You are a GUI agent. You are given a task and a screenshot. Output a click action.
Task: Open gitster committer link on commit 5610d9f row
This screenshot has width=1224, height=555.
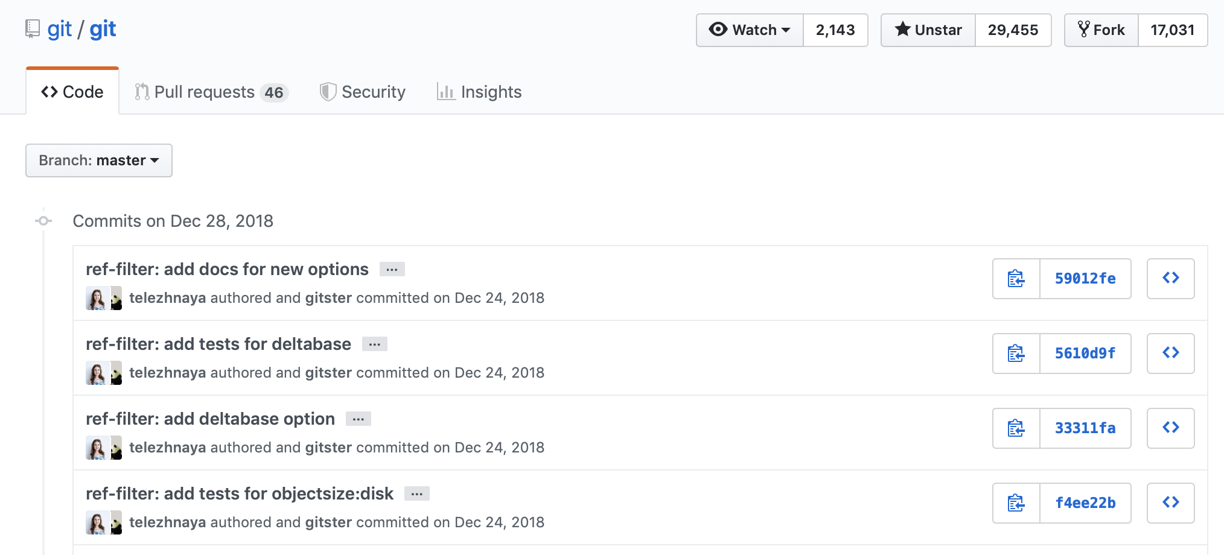click(x=328, y=373)
